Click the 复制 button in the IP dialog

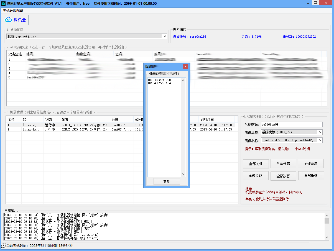coord(167,181)
